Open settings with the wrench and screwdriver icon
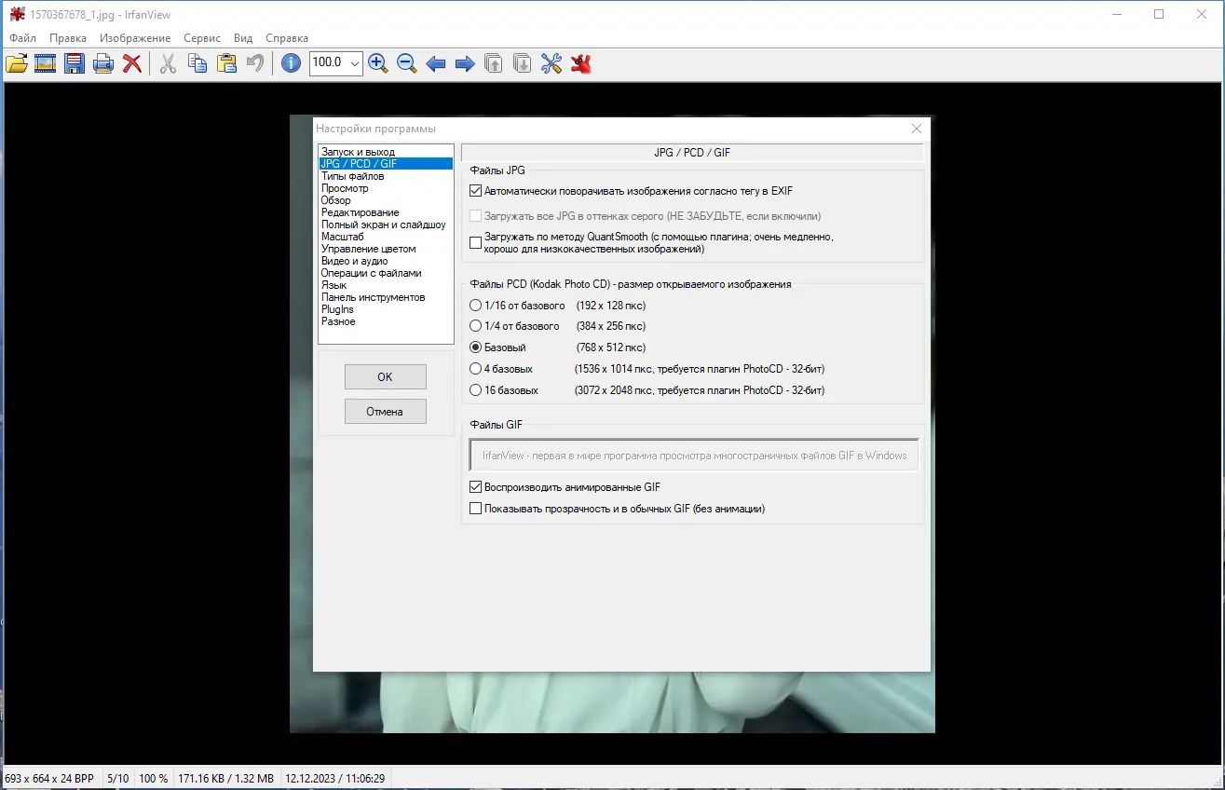The width and height of the screenshot is (1225, 790). [551, 63]
